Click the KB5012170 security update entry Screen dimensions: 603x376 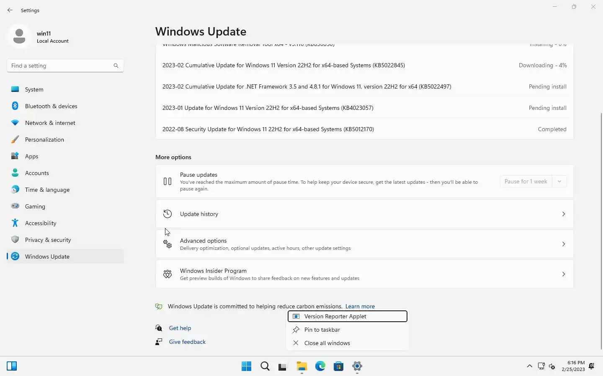pos(364,129)
